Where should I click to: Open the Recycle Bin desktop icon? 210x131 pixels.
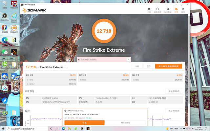click(x=5, y=5)
